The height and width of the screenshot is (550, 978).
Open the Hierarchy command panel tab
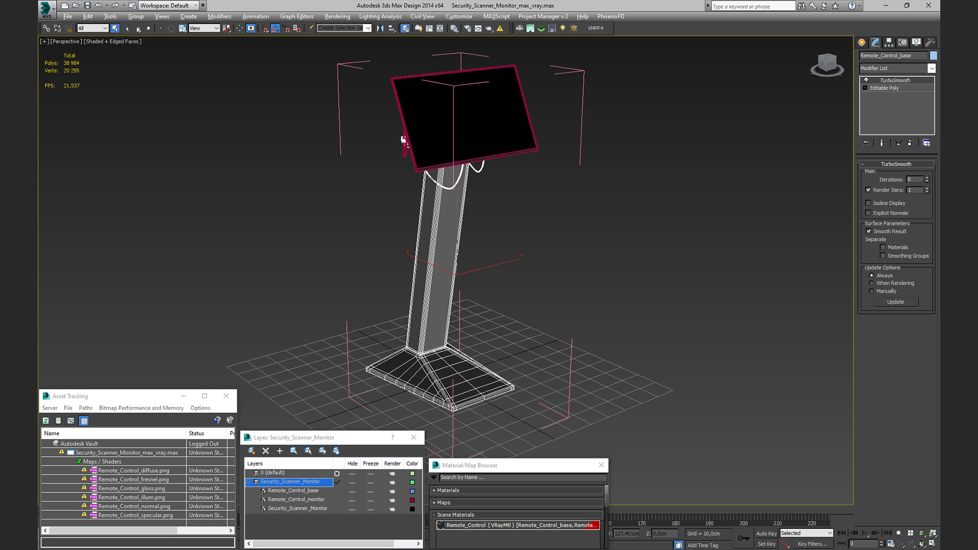point(889,42)
